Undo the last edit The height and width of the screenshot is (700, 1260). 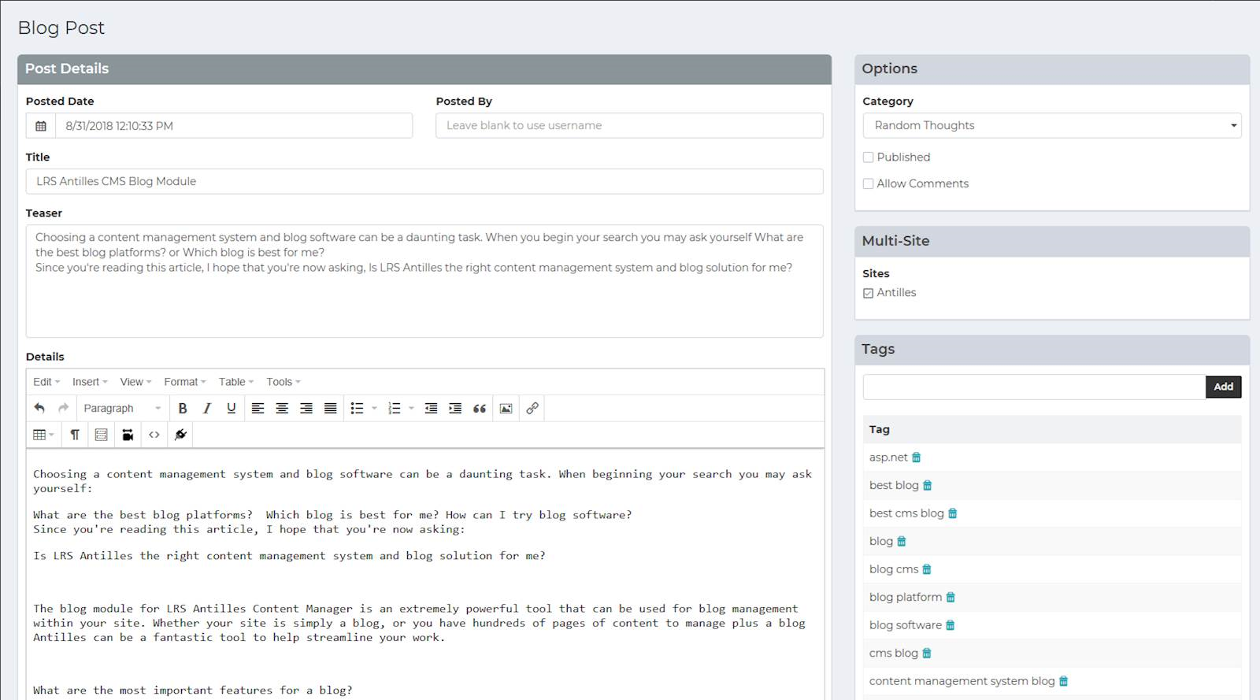39,408
